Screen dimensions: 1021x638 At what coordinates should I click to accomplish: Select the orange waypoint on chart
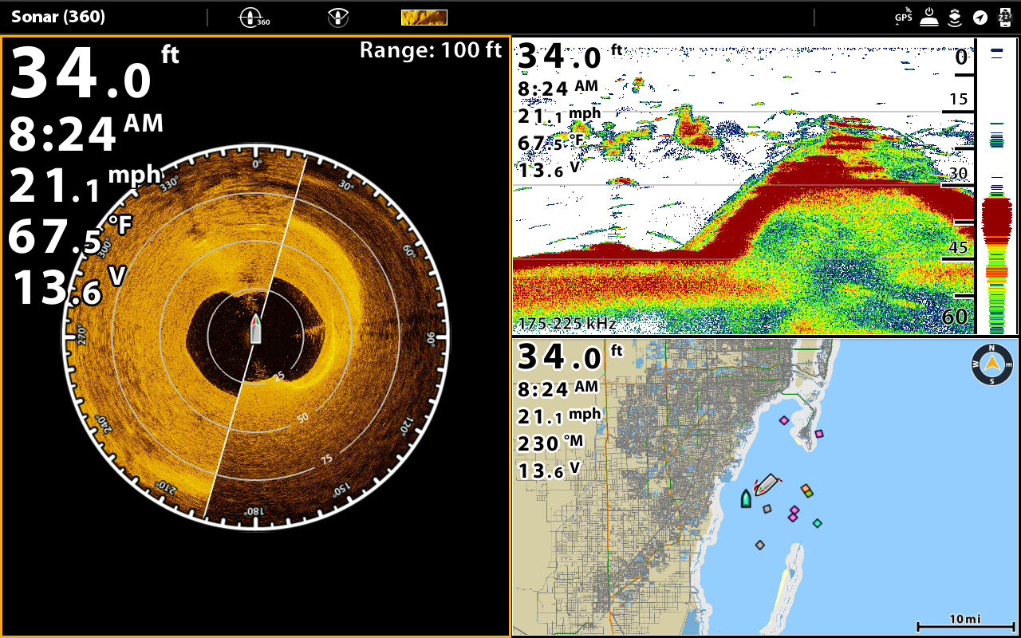pos(806,489)
